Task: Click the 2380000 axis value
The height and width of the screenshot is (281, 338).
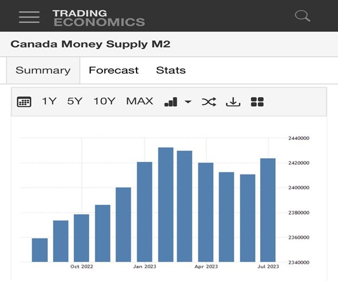Action: pyautogui.click(x=299, y=212)
